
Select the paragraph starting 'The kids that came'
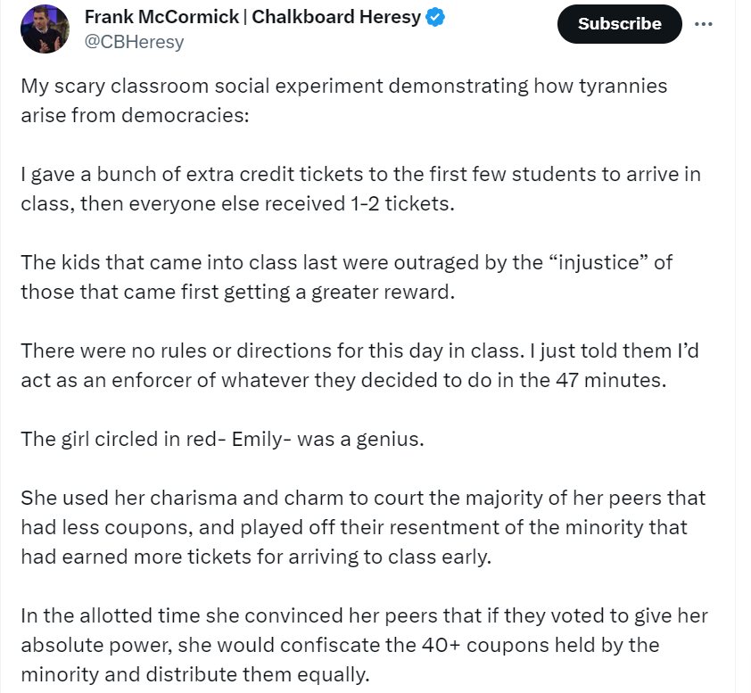point(346,276)
